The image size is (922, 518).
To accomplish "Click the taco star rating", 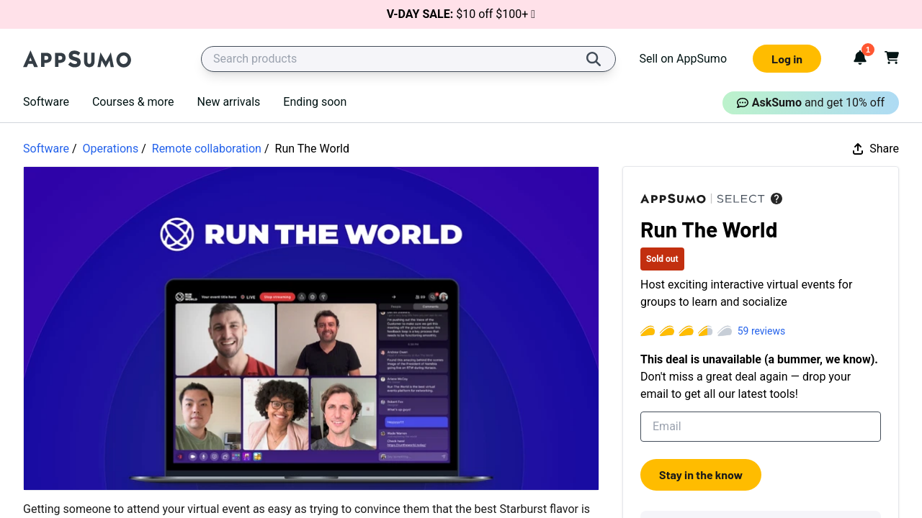I will click(686, 331).
